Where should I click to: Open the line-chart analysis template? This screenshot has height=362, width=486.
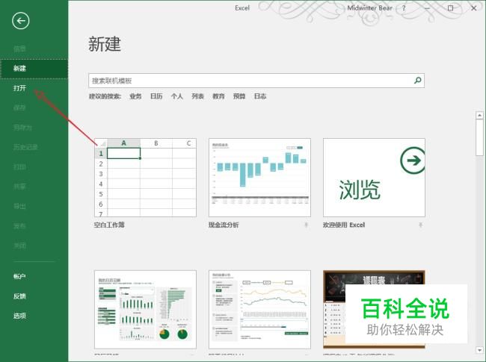tap(259, 310)
